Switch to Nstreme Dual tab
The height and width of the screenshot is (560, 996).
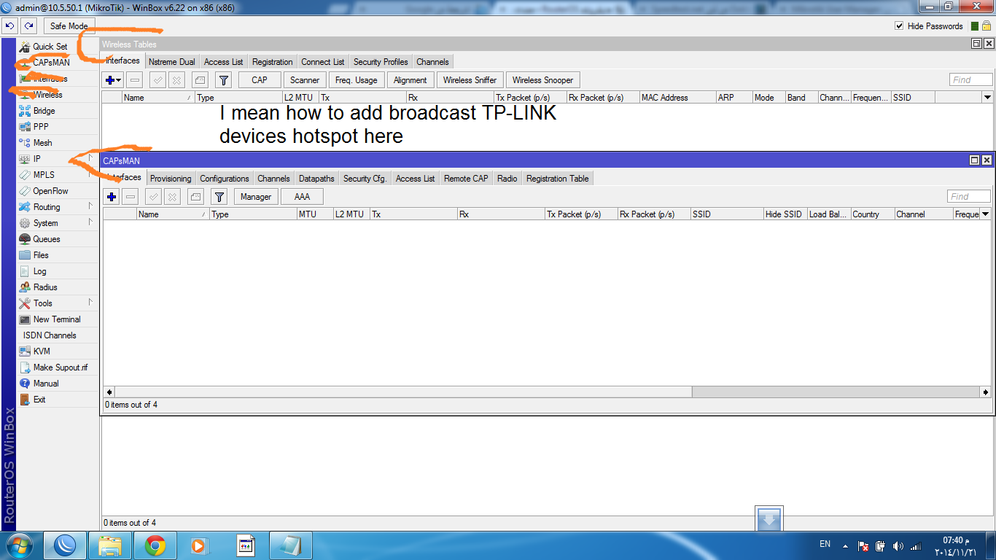click(x=171, y=62)
